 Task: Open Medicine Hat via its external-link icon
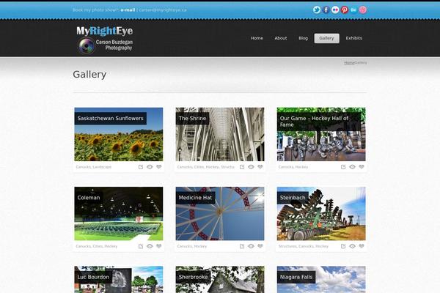[x=242, y=246]
